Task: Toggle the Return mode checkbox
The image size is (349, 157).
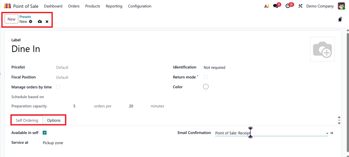Action: pos(206,77)
